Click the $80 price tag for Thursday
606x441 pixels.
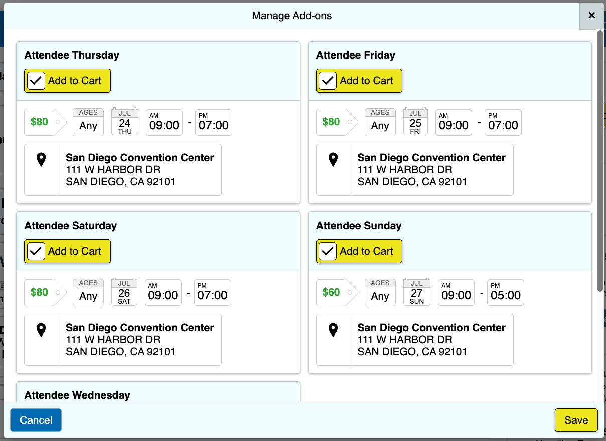43,122
